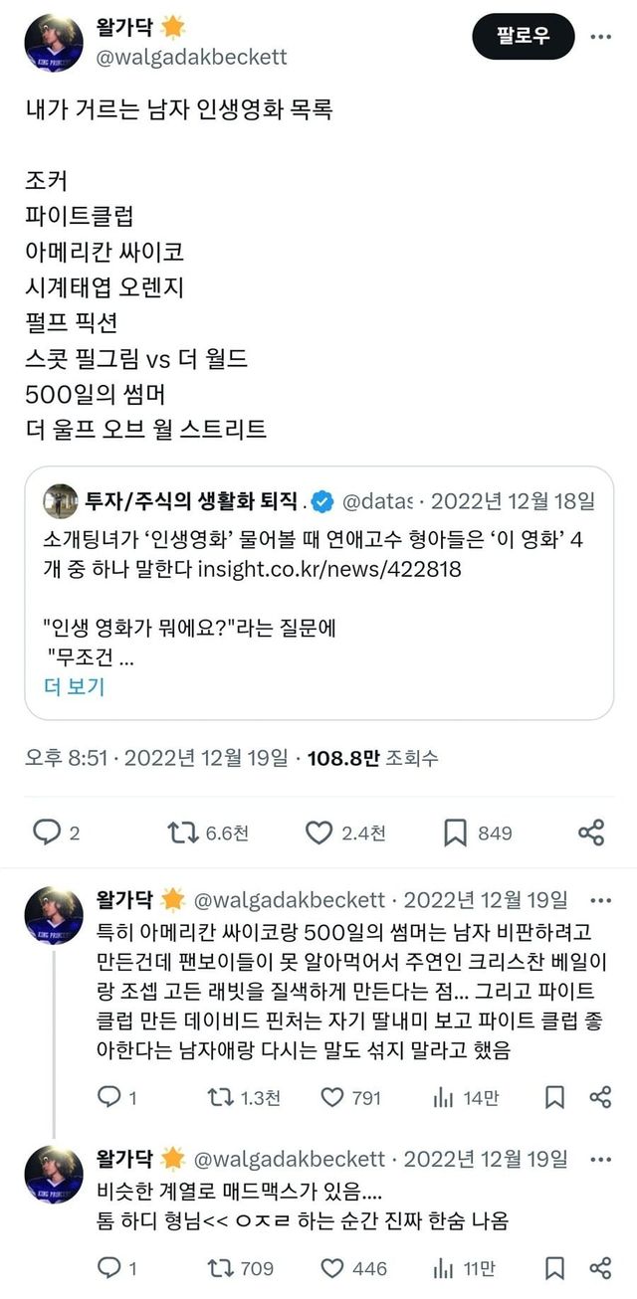Click the 팔로우 button
This screenshot has width=637, height=1299.
[x=522, y=33]
